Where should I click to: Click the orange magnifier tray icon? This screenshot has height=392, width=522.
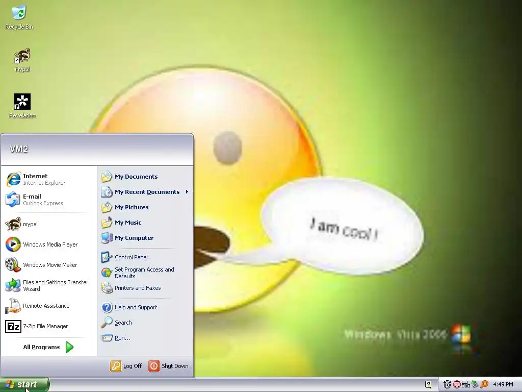[x=484, y=385]
